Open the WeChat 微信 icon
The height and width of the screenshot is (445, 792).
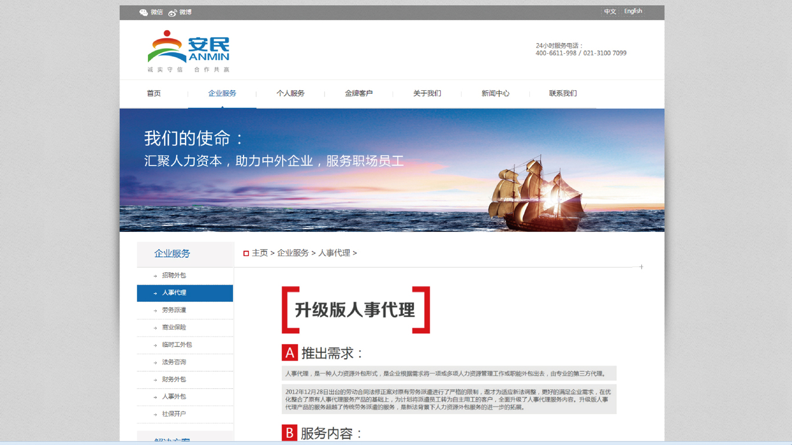pyautogui.click(x=144, y=12)
